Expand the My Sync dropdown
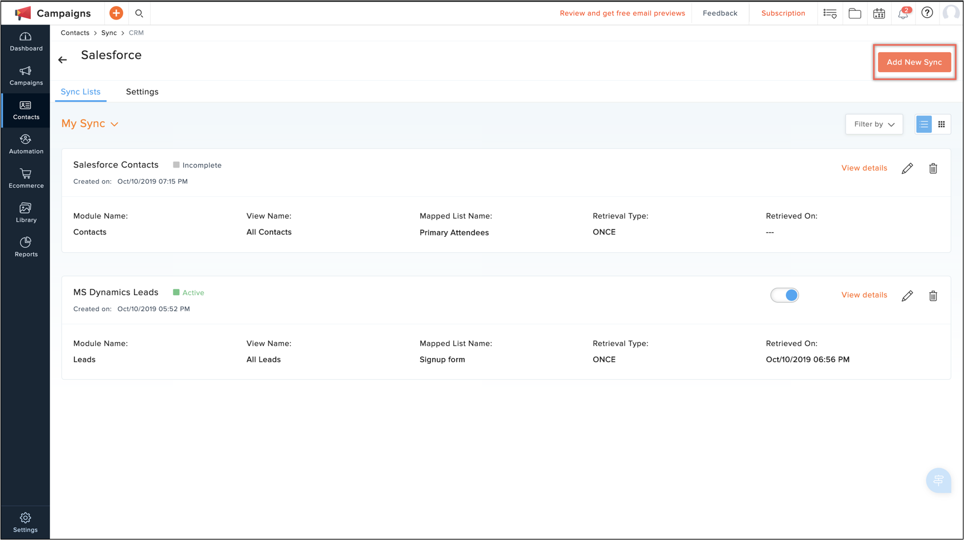 tap(90, 124)
